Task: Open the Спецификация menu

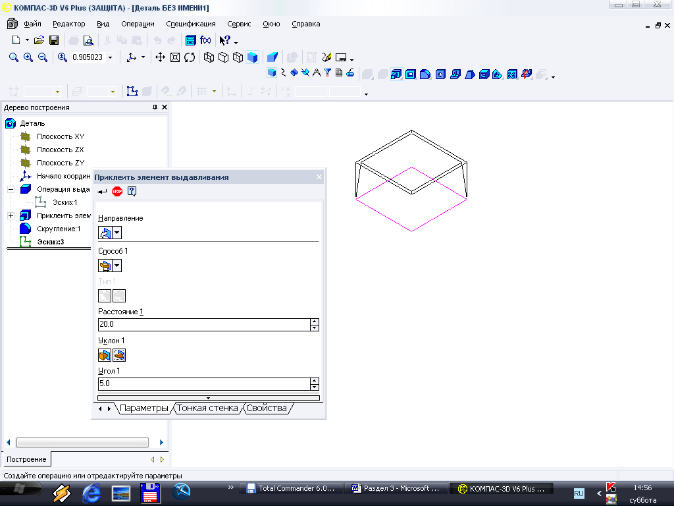Action: (191, 24)
